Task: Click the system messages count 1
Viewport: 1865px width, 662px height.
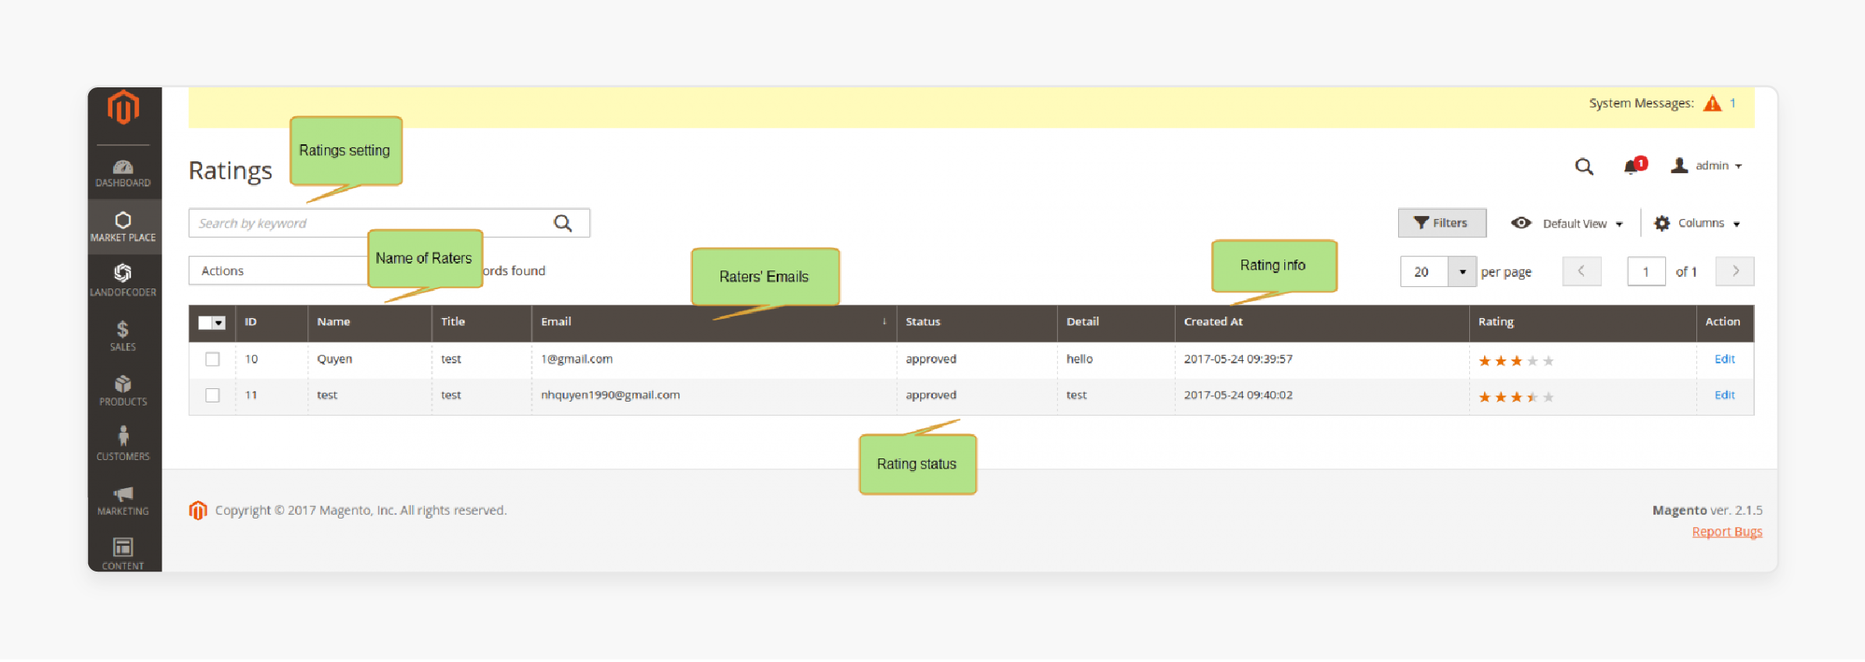Action: tap(1732, 103)
